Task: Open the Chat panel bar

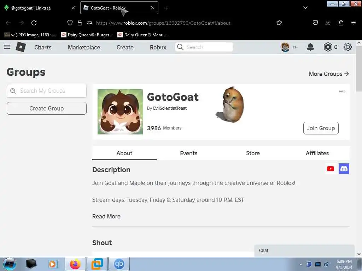Action: tap(304, 251)
